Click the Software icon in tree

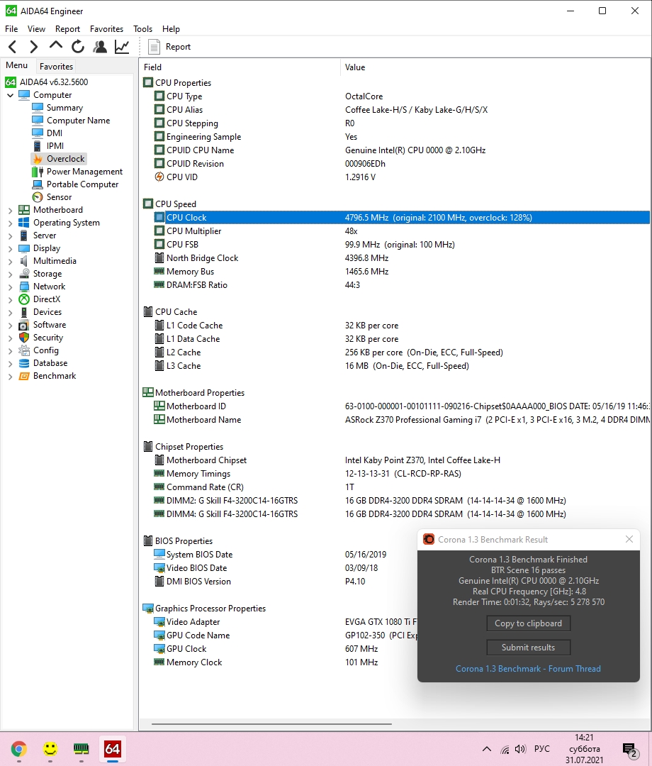[24, 325]
